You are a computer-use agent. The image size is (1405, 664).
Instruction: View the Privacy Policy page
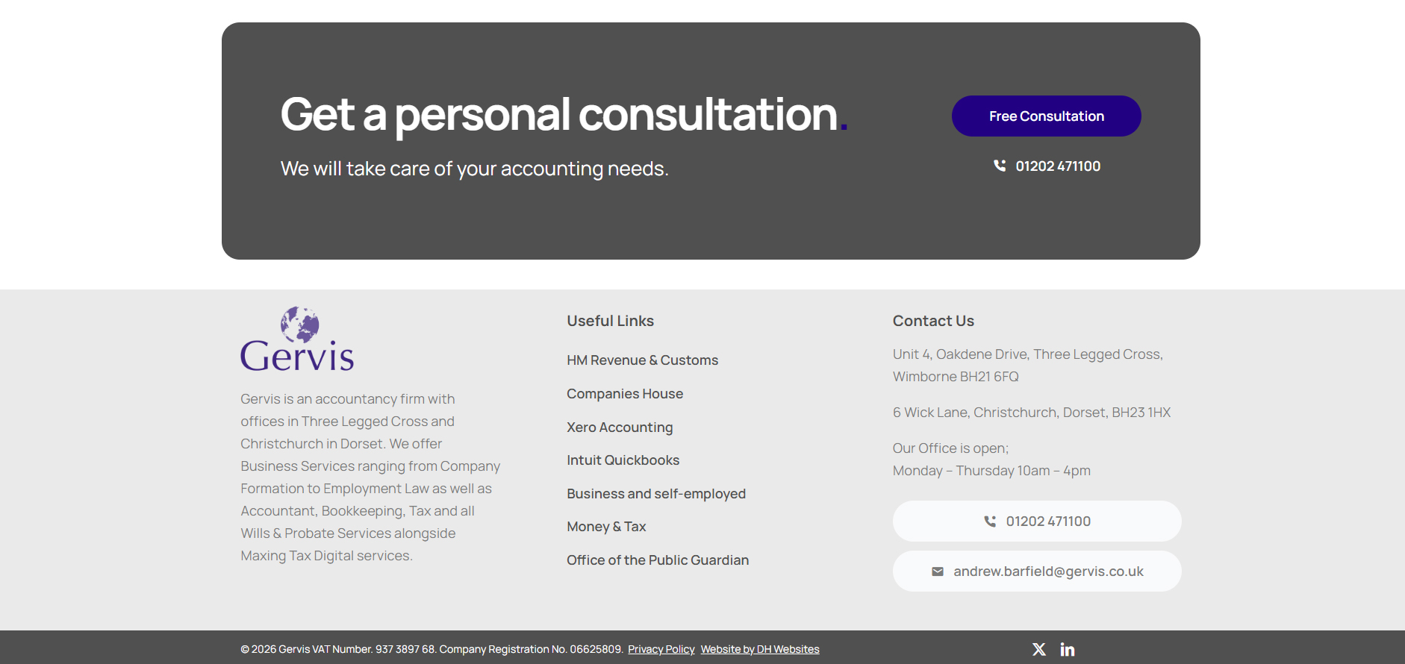661,649
